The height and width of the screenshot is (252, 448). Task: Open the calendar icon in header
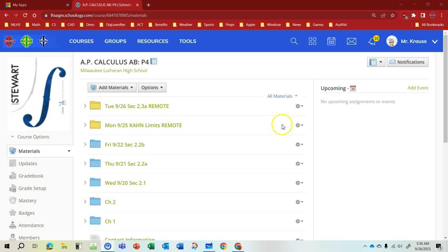[x=331, y=41]
